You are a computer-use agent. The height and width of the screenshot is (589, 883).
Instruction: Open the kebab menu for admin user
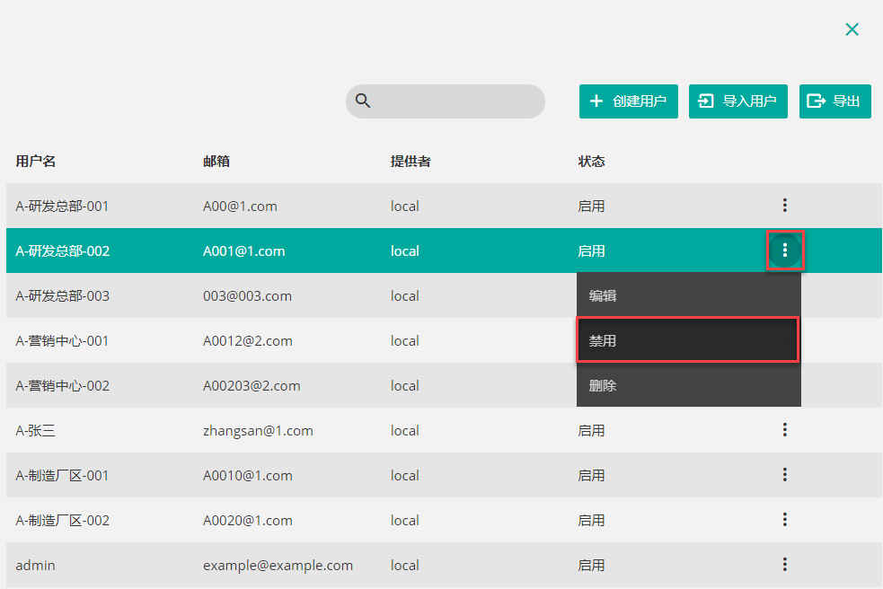784,565
